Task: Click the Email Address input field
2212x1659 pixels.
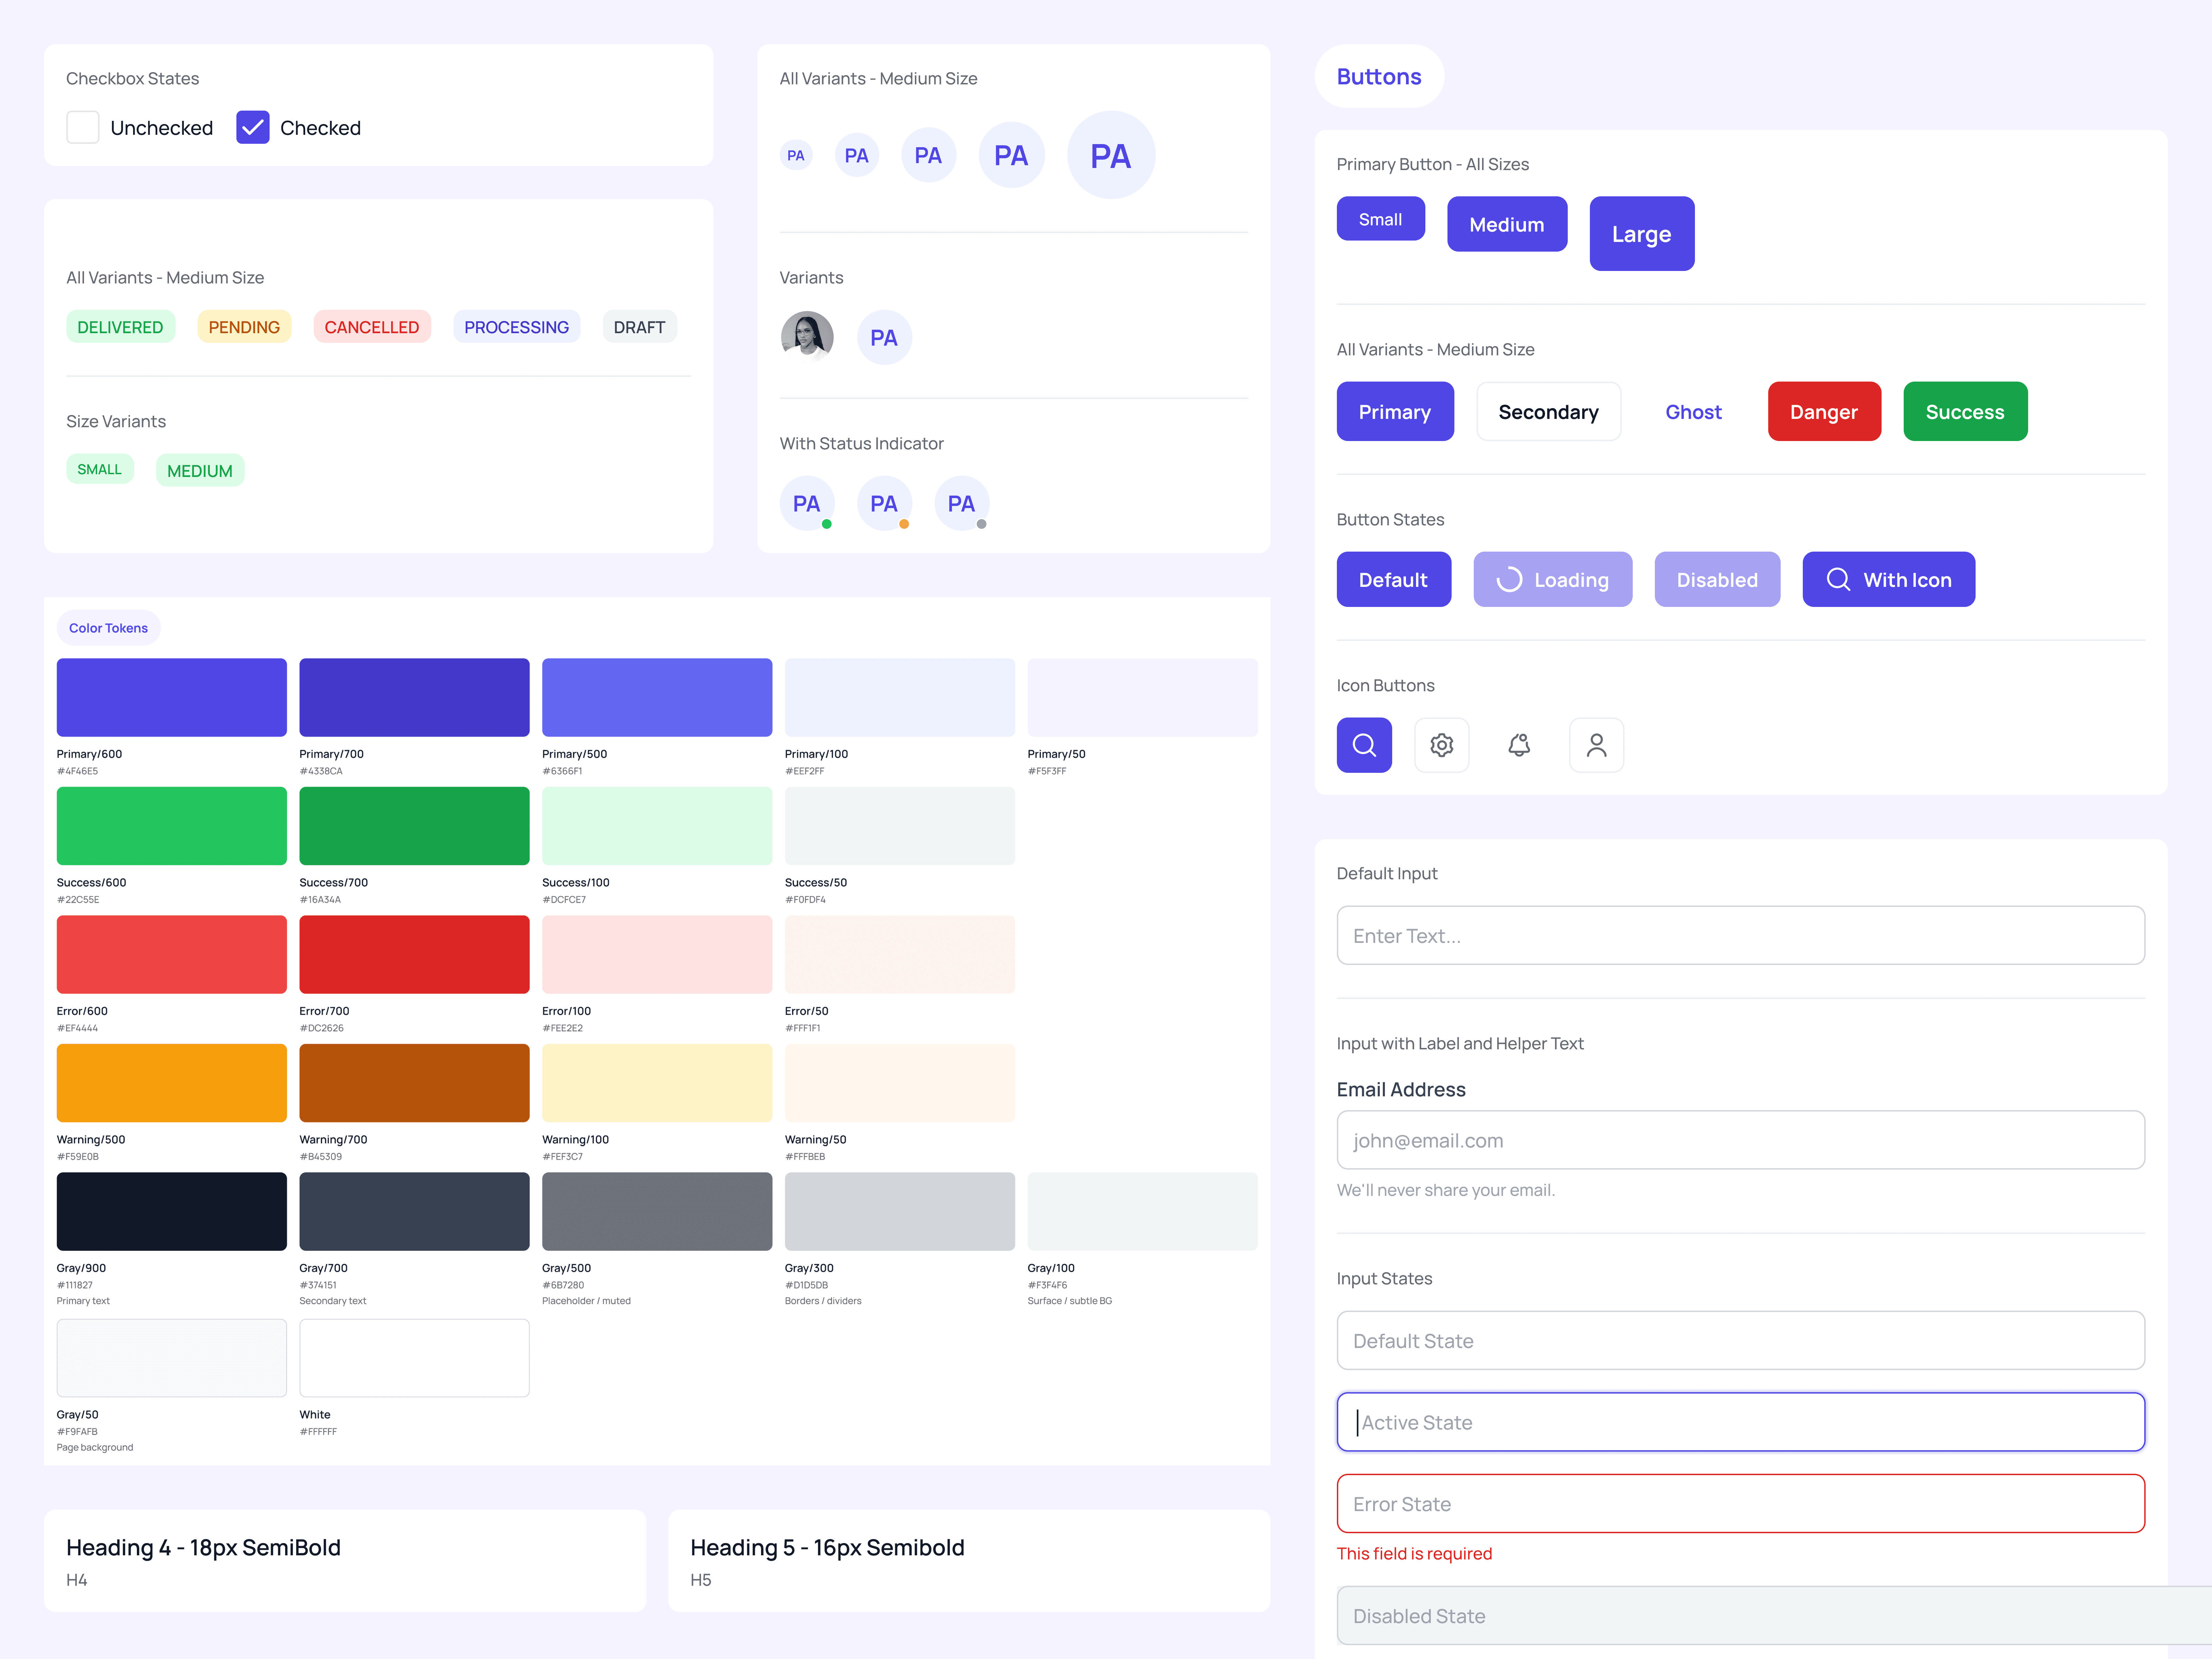Action: click(x=1740, y=1140)
